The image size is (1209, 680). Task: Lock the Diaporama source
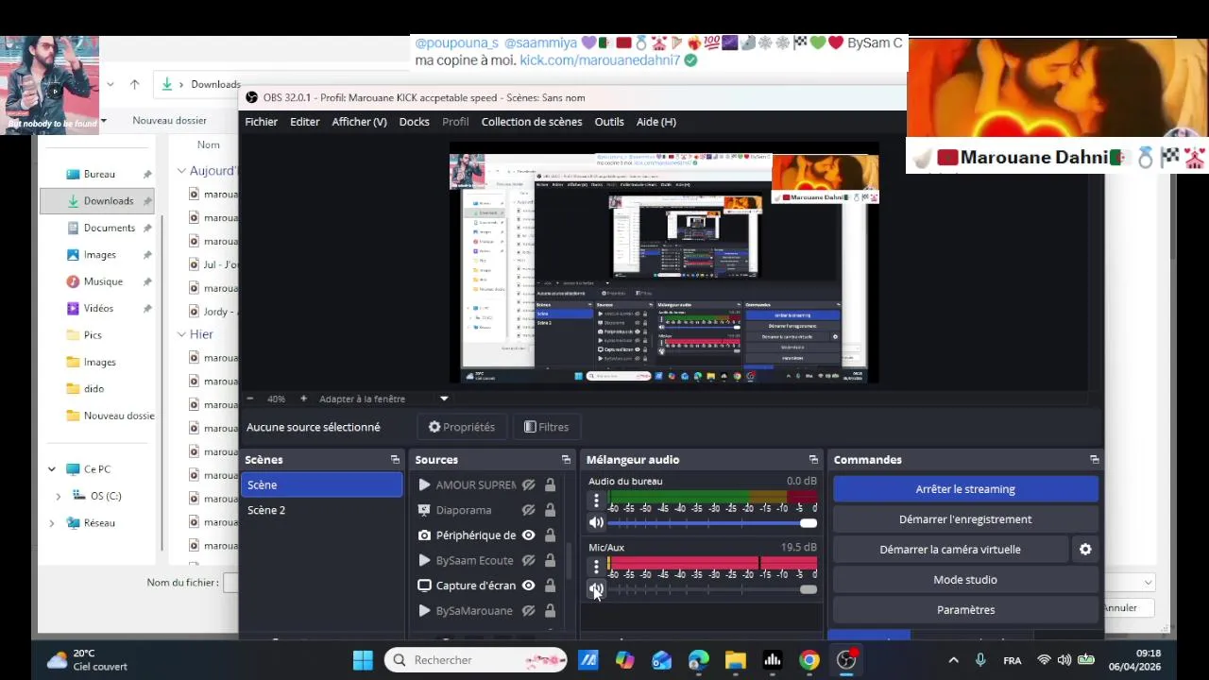point(550,510)
